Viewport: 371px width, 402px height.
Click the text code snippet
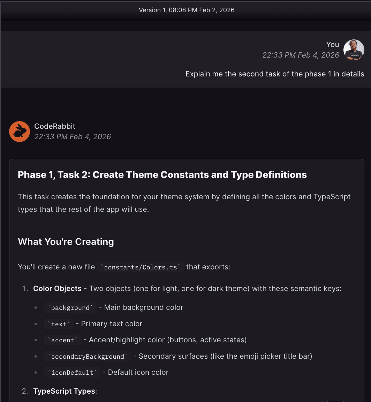59,324
